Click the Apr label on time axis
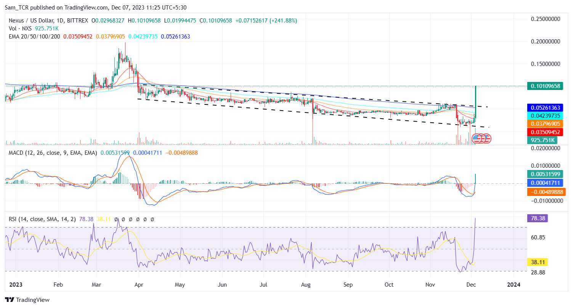 pos(139,284)
